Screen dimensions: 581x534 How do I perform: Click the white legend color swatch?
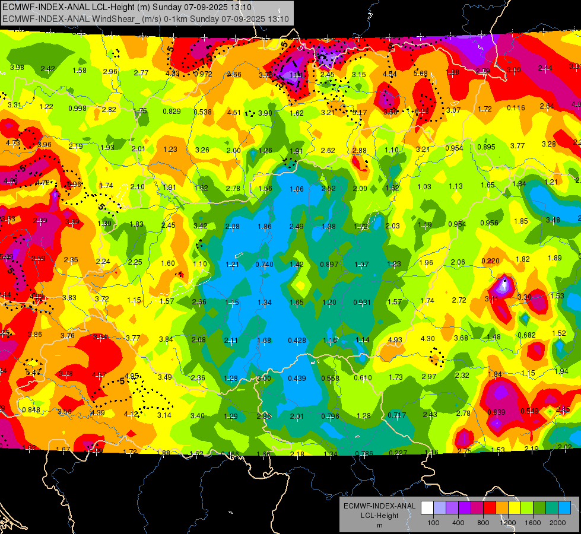[427, 507]
